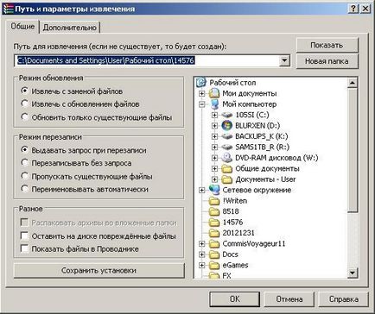
Task: Click the Рабочий стол desktop icon
Action: [201, 83]
